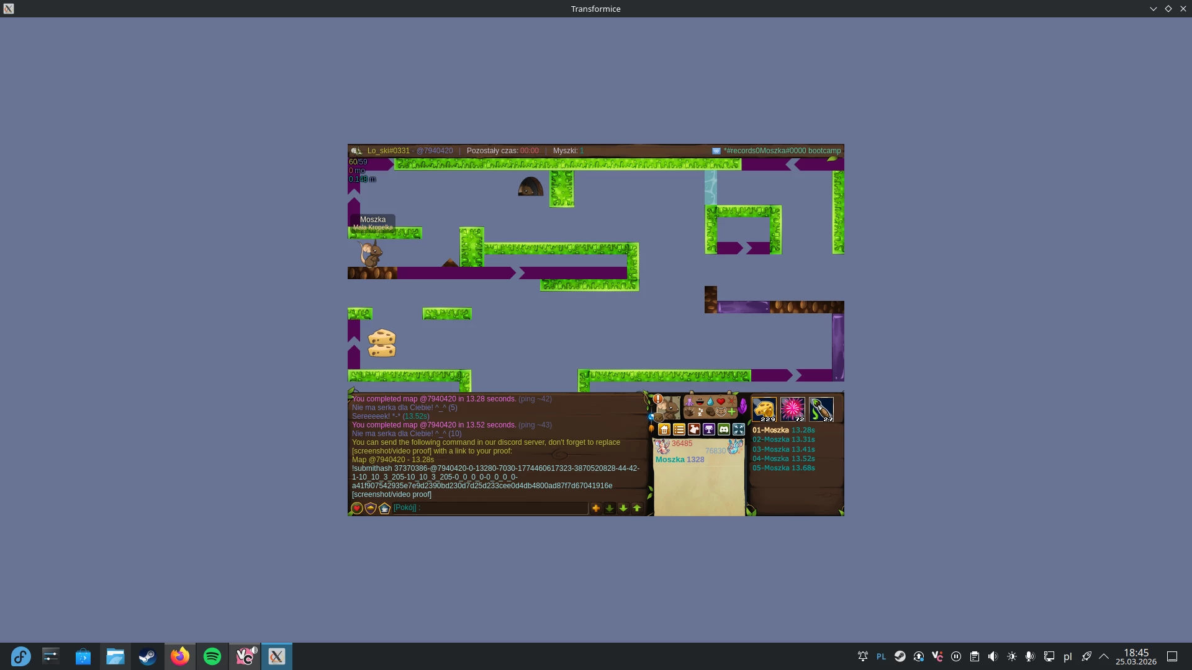Open the volume control in system tray
The height and width of the screenshot is (670, 1192).
993,656
